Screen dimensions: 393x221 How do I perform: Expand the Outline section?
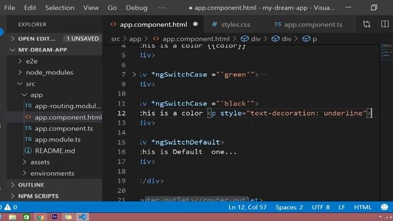(x=13, y=185)
